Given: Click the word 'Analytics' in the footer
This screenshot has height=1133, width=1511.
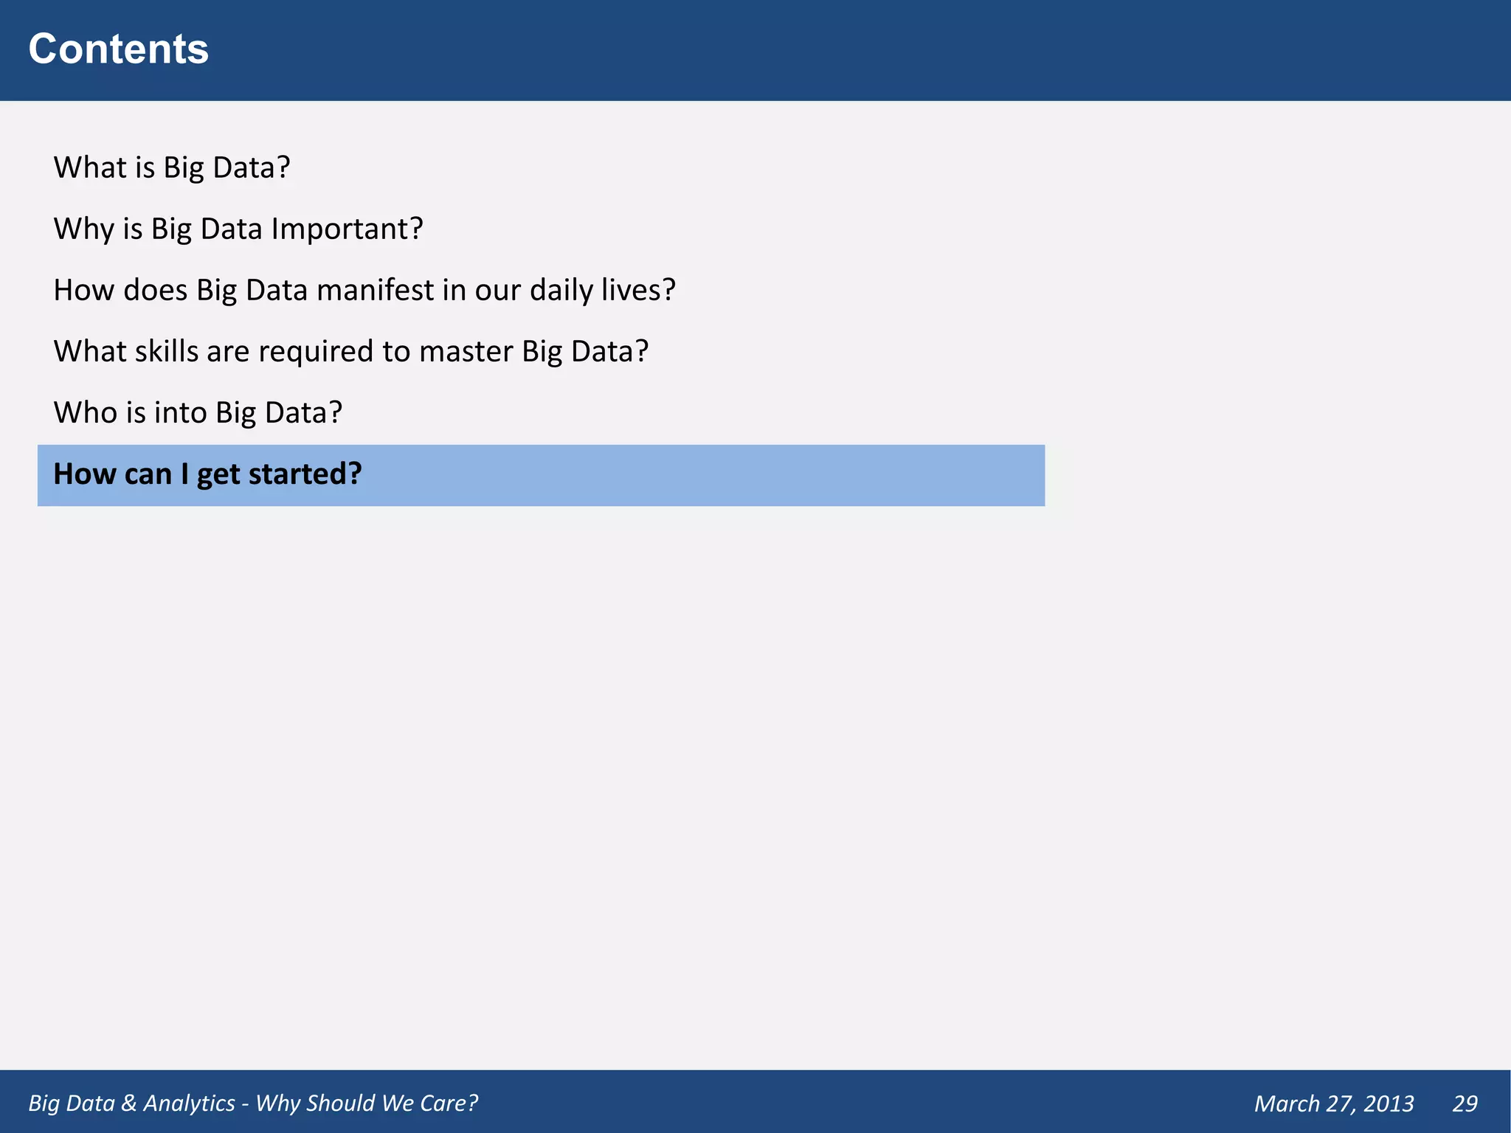Looking at the screenshot, I should (189, 1103).
